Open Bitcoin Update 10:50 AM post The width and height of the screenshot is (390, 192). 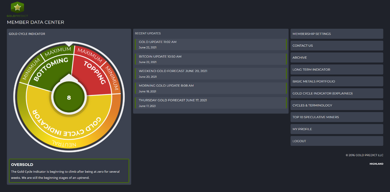tap(160, 57)
